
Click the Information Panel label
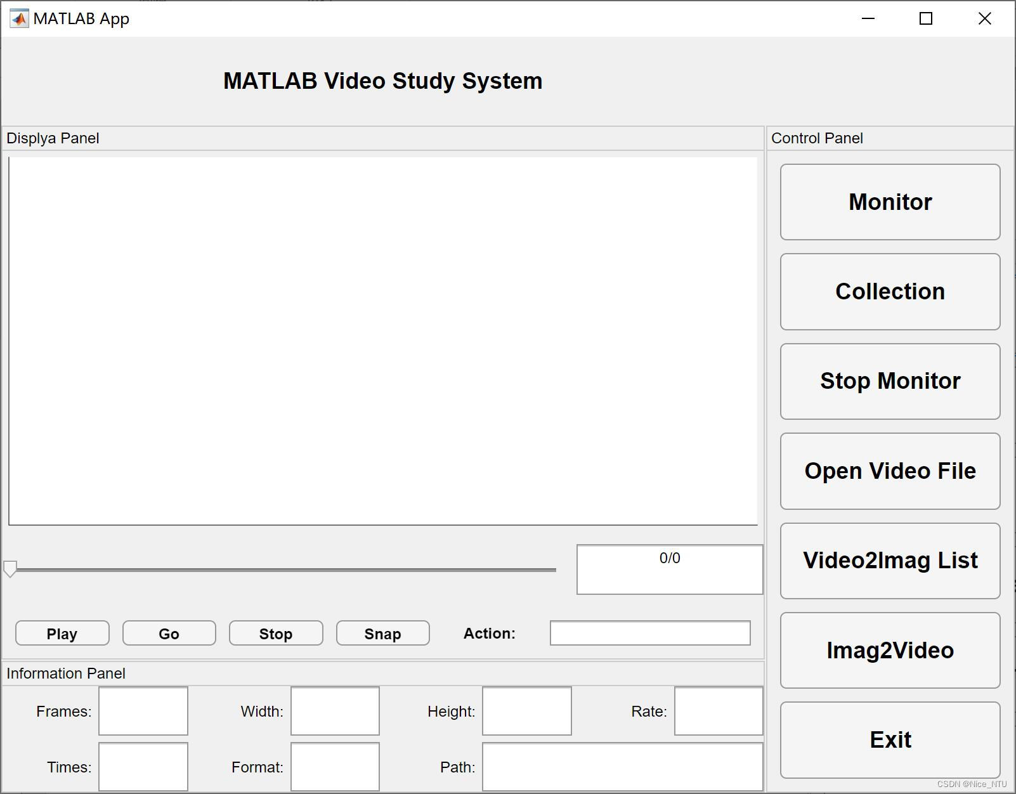pos(66,674)
